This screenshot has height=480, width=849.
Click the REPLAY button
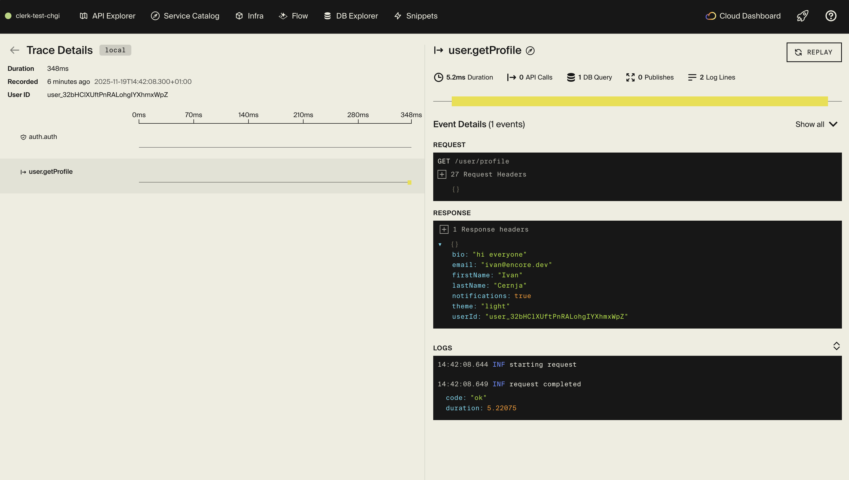814,52
